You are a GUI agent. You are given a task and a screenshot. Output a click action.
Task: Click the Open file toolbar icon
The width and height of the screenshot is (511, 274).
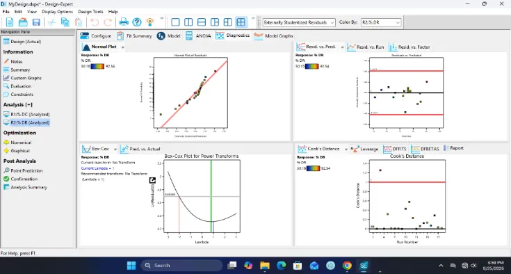tap(23, 22)
